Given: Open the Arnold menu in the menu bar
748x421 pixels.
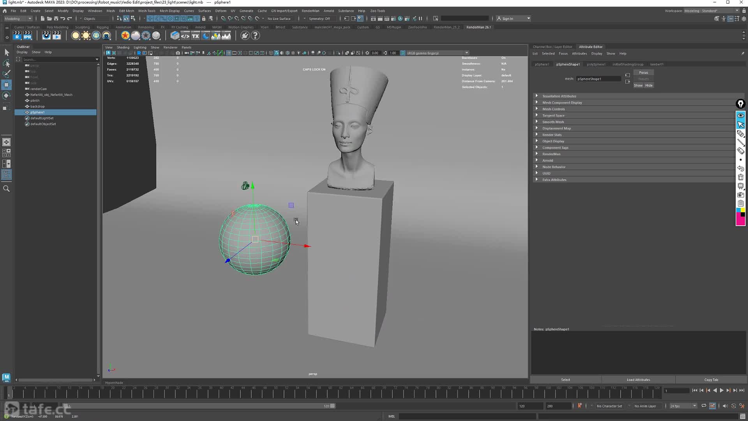Looking at the screenshot, I should [328, 11].
